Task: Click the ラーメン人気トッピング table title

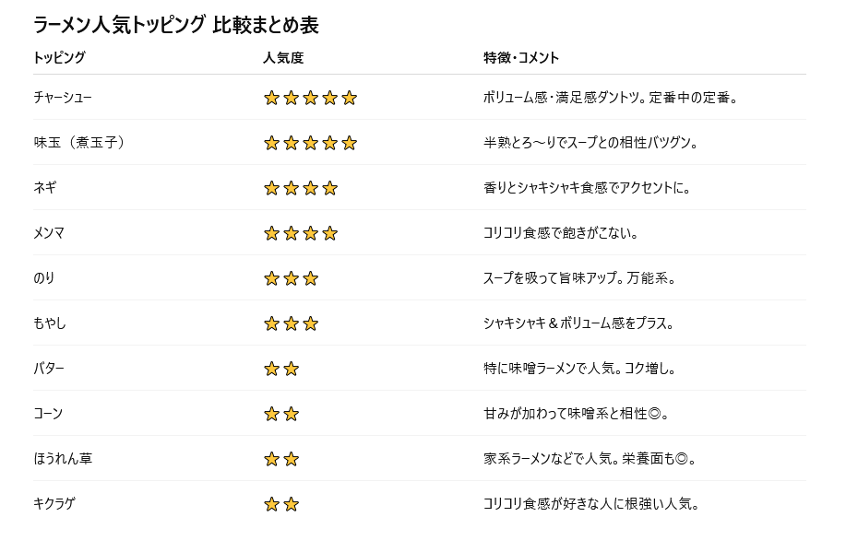Action: (175, 26)
